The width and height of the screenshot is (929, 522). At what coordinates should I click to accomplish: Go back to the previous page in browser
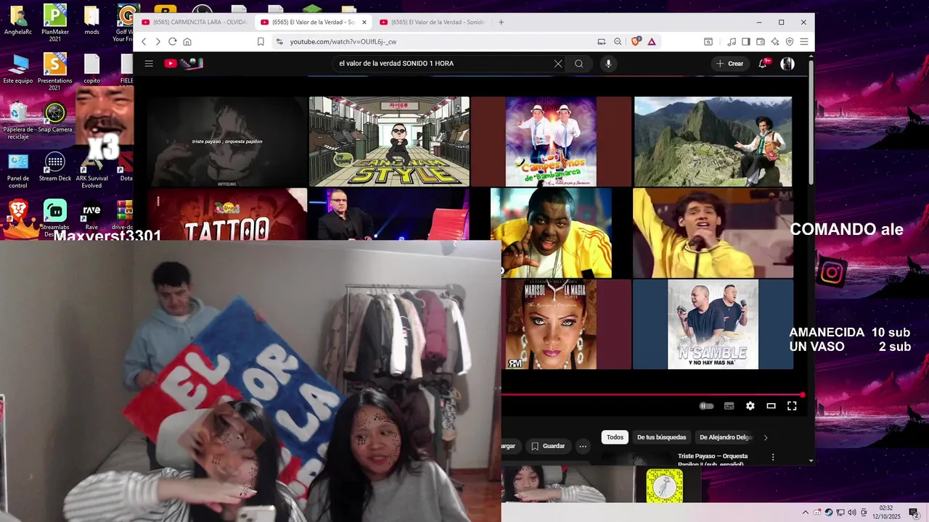click(144, 41)
